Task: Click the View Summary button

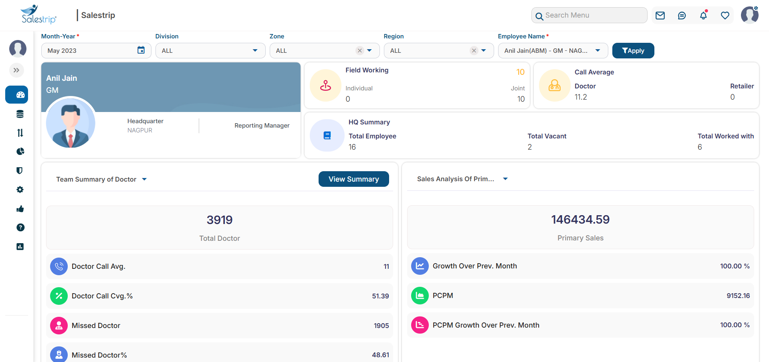Action: click(354, 179)
